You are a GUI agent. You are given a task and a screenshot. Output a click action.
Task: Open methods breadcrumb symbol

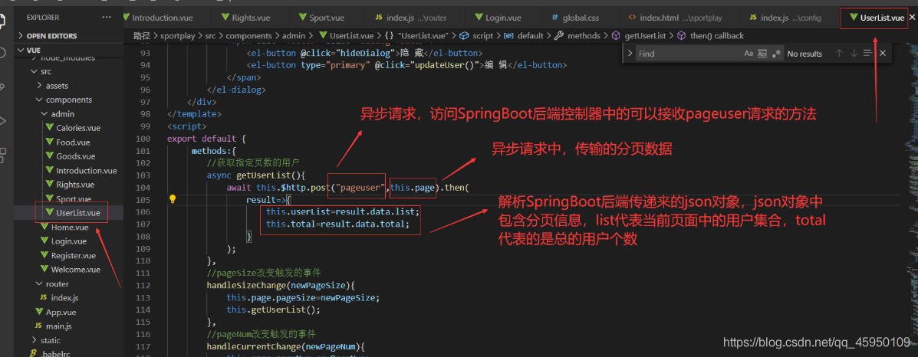pyautogui.click(x=578, y=36)
